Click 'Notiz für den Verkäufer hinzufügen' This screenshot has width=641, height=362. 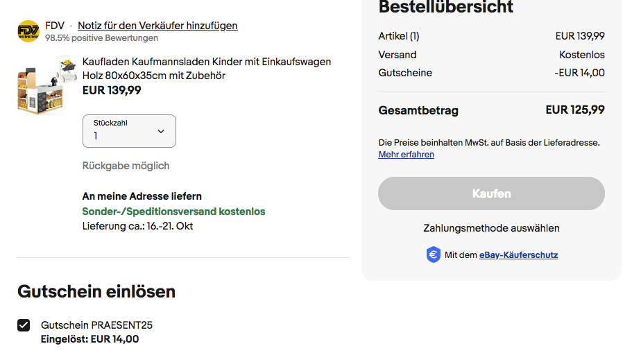(157, 26)
